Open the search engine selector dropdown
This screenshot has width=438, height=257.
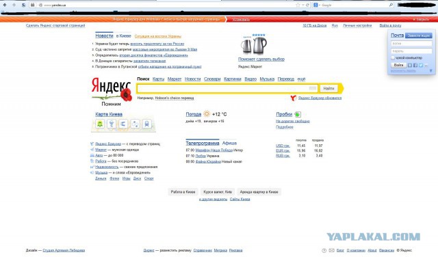pos(316,5)
